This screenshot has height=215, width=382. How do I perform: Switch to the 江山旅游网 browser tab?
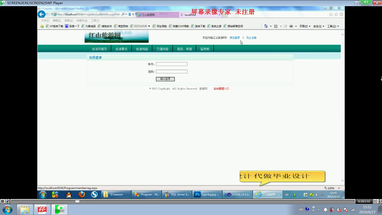pos(157,15)
